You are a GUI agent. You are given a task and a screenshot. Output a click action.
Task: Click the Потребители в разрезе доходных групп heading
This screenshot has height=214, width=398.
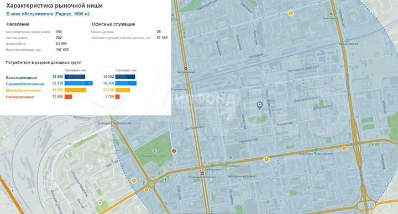click(44, 62)
